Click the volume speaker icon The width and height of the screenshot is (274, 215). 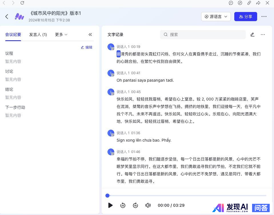148,205
